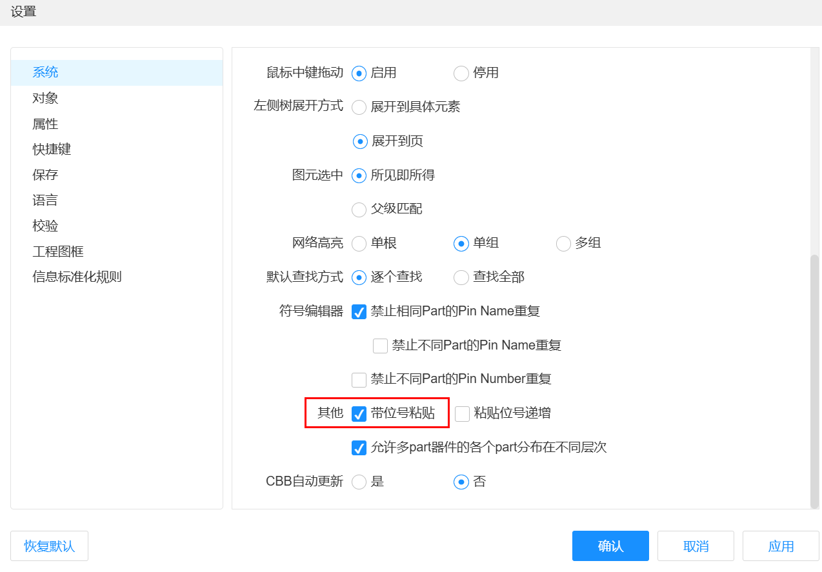Switch to 快捷键 settings page
The image size is (822, 572).
point(52,150)
